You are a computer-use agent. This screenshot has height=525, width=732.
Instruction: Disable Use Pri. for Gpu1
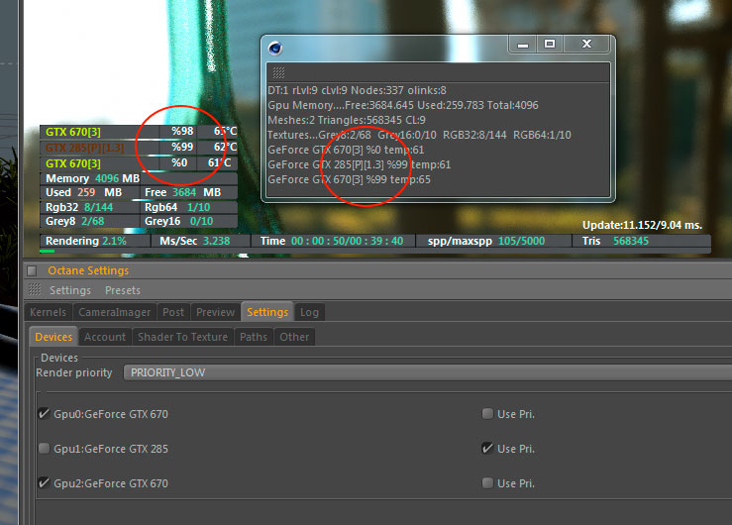[x=487, y=449]
